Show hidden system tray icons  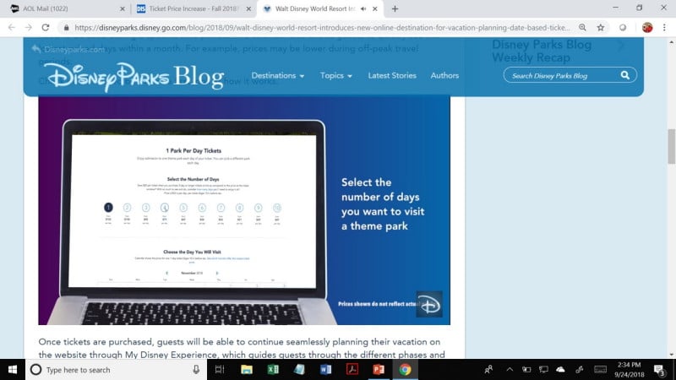pyautogui.click(x=510, y=370)
